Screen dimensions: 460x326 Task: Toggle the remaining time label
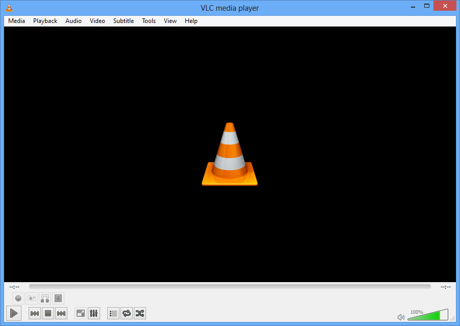tap(445, 287)
